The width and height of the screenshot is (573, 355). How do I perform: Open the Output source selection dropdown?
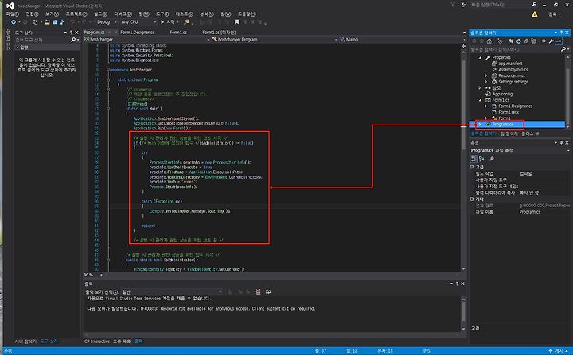click(172, 292)
